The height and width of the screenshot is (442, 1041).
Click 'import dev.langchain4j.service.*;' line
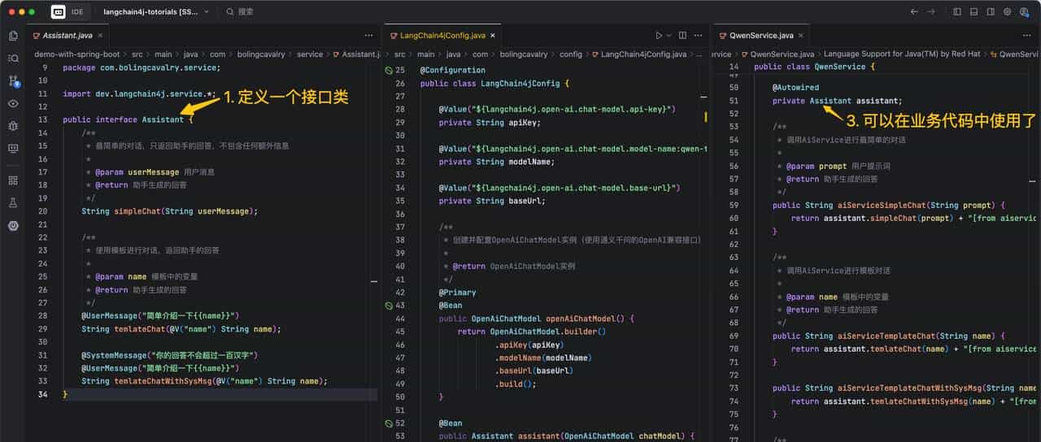(138, 93)
